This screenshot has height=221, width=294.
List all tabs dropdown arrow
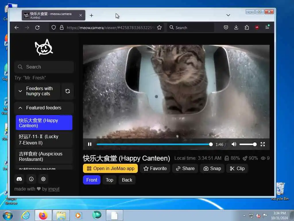point(228,15)
